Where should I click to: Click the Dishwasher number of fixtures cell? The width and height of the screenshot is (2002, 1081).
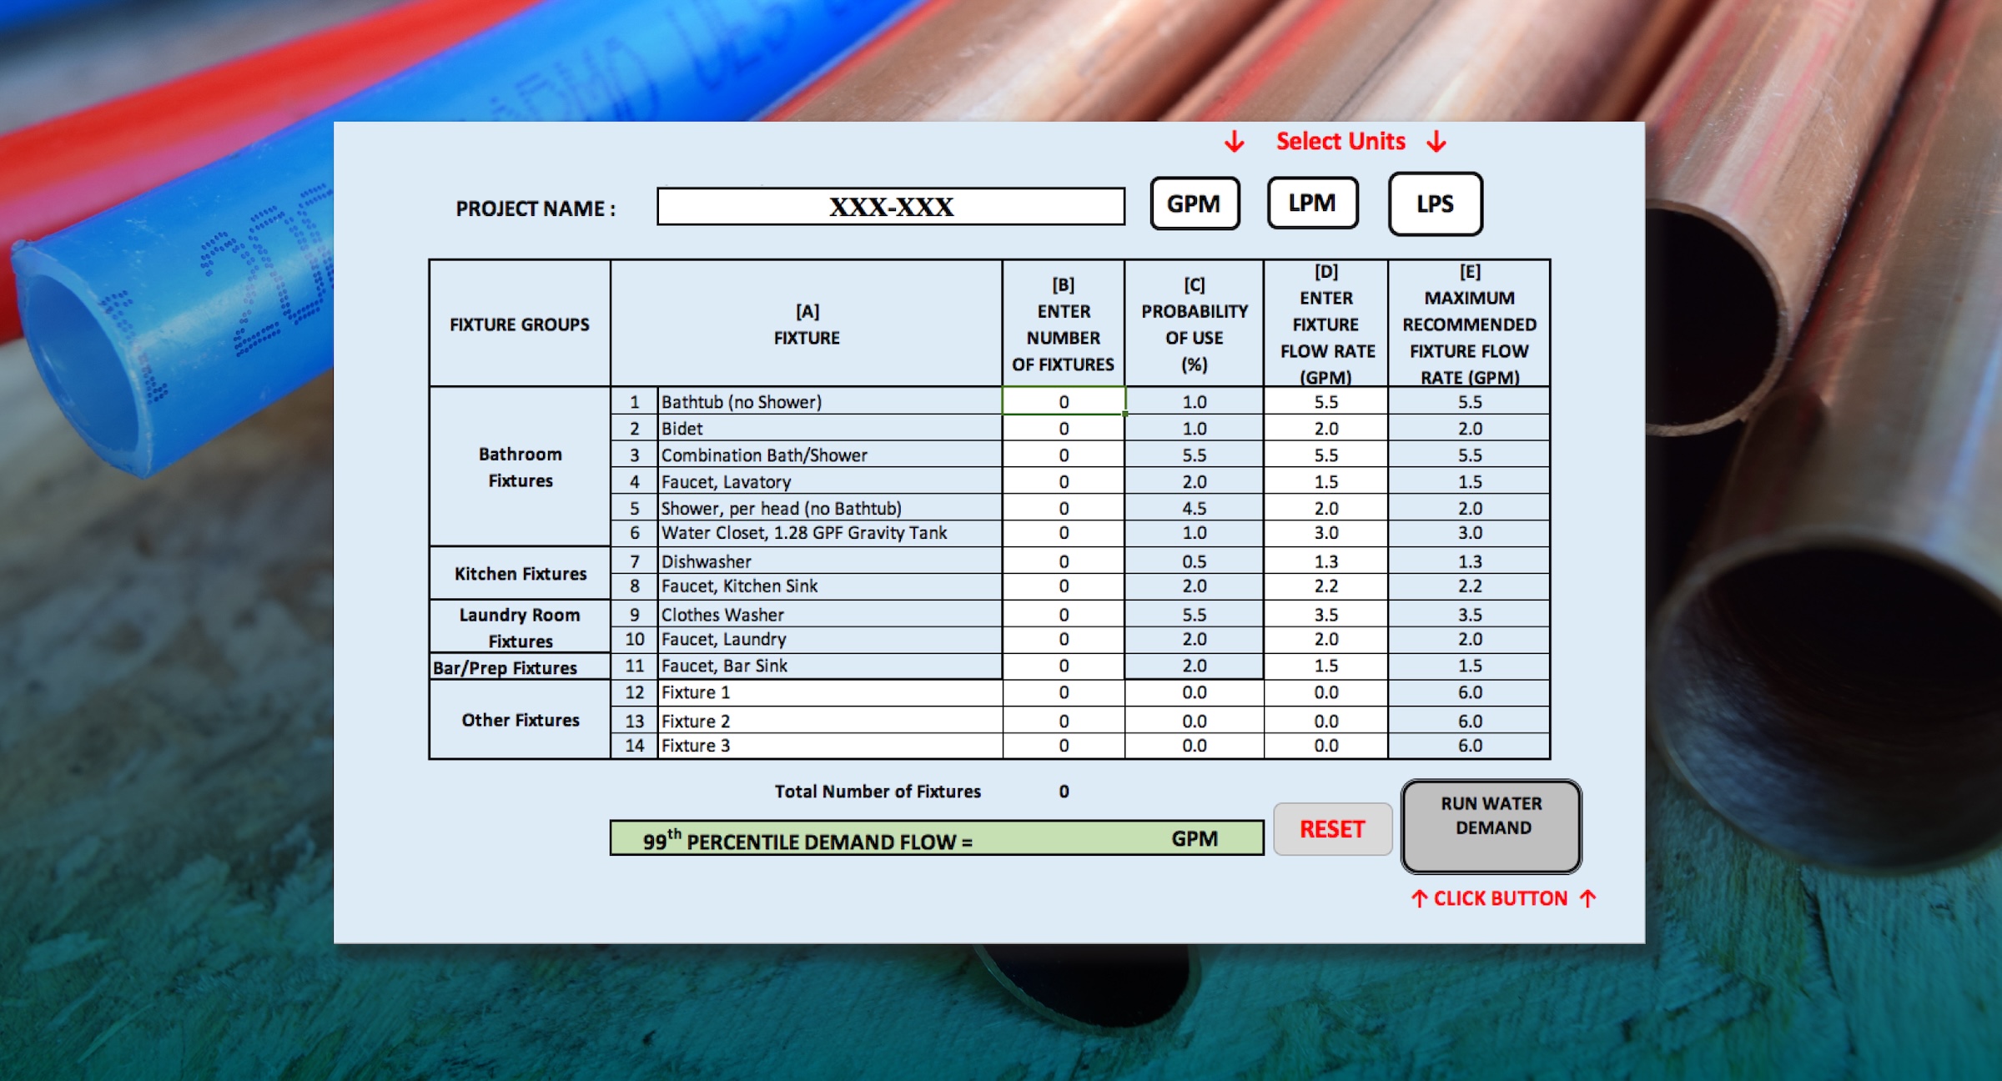tap(1064, 561)
